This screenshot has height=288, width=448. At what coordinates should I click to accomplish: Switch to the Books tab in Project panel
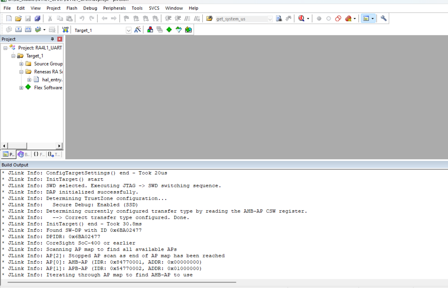(x=24, y=154)
